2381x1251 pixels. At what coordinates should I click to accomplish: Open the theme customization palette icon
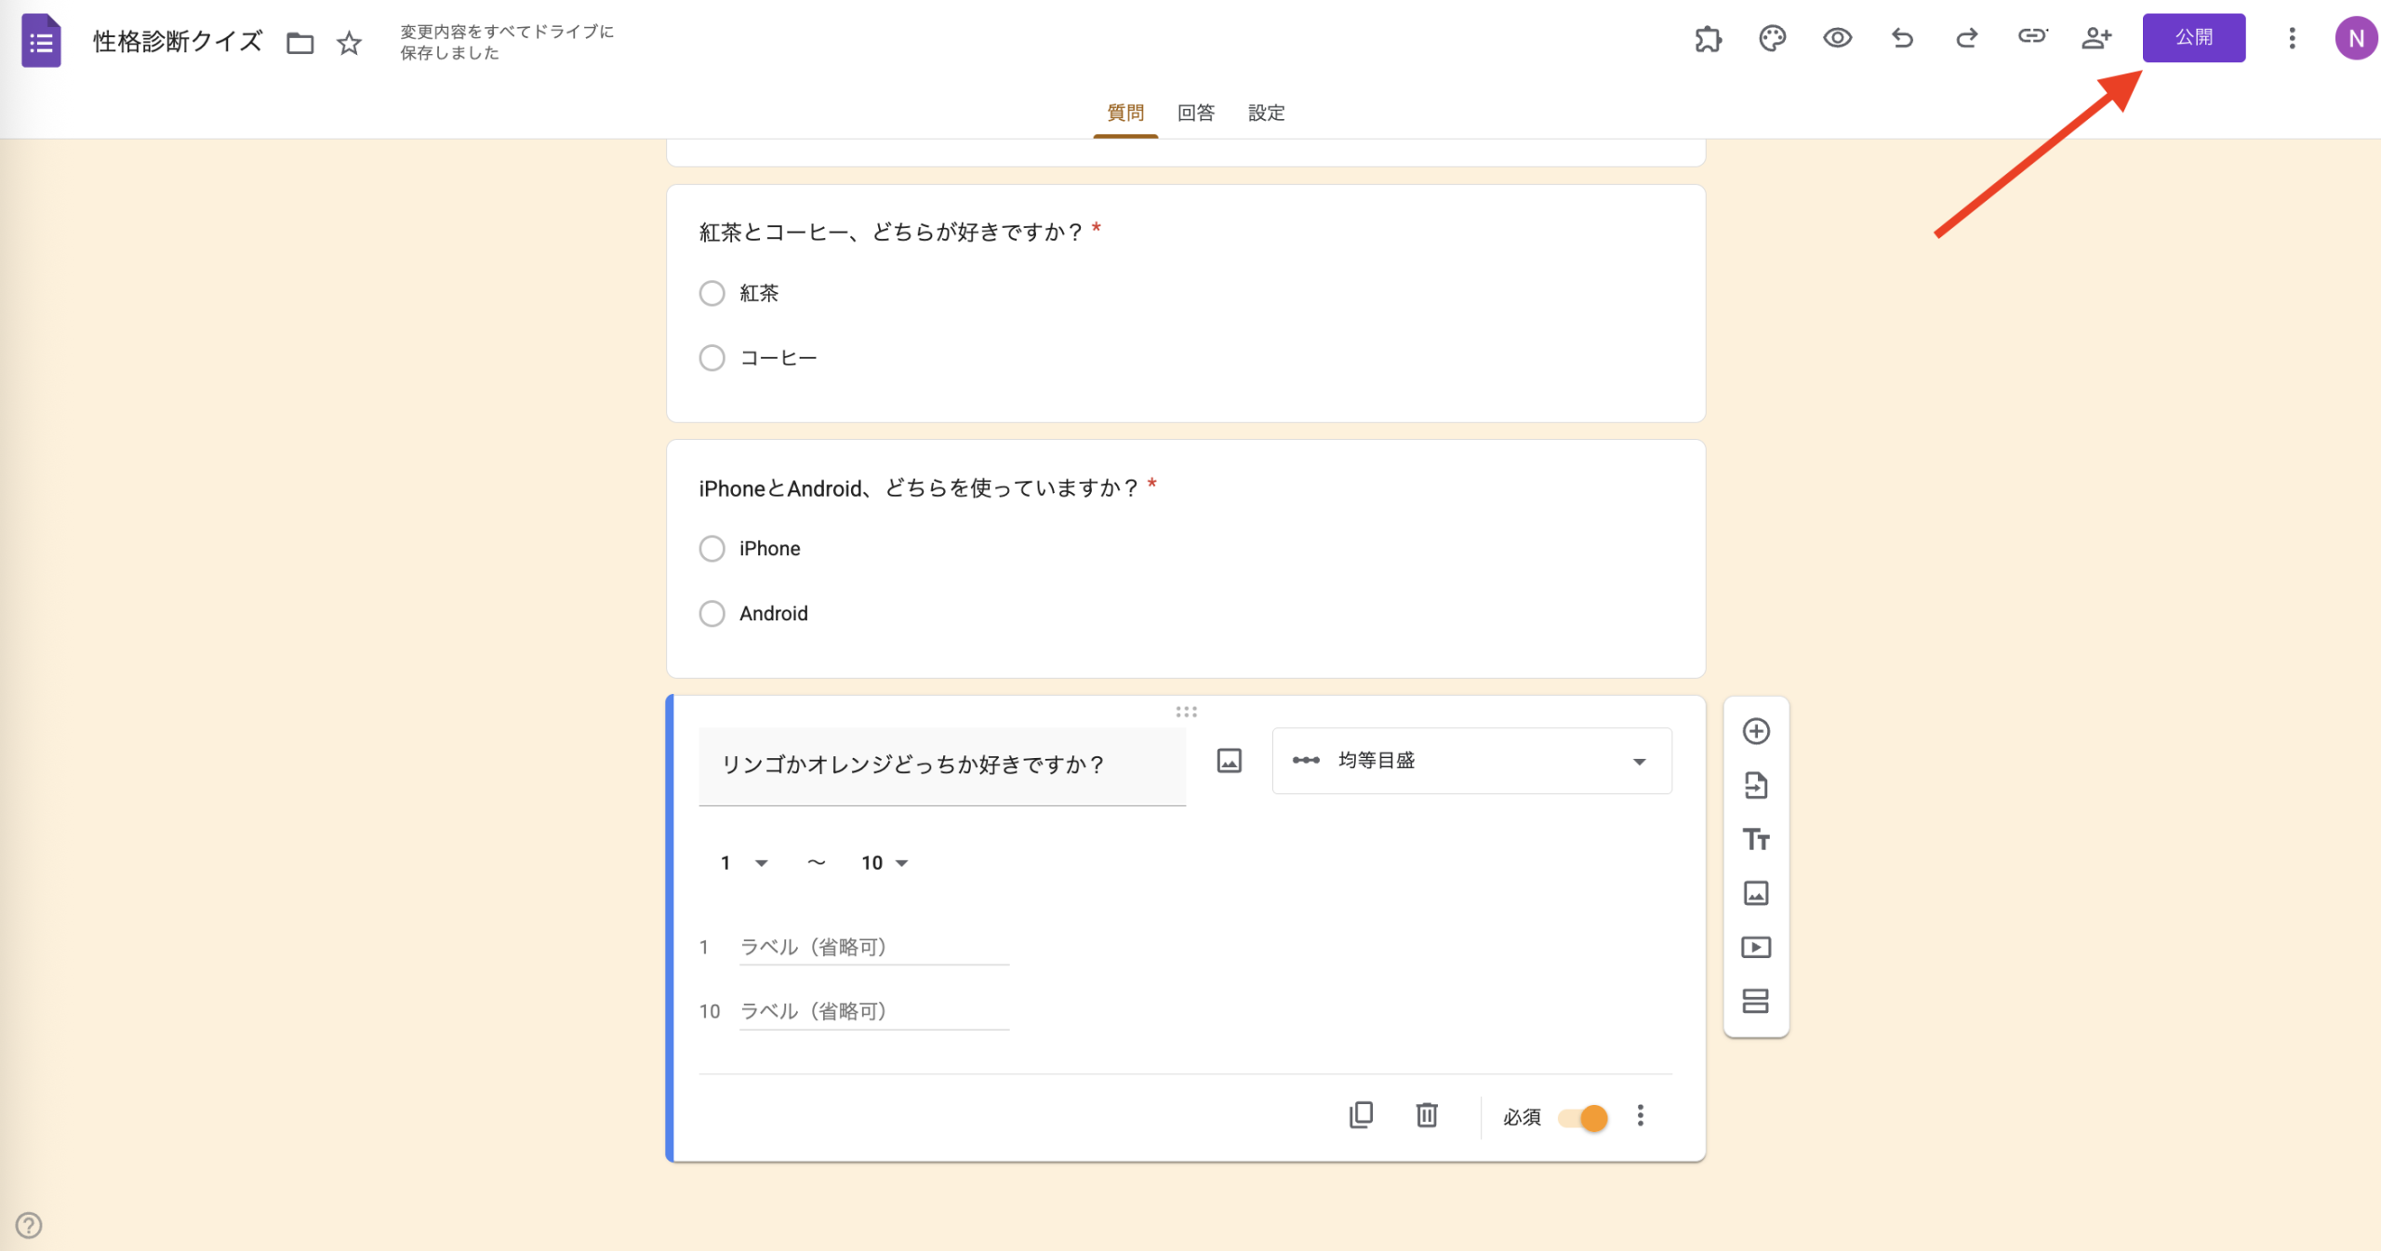click(x=1772, y=38)
